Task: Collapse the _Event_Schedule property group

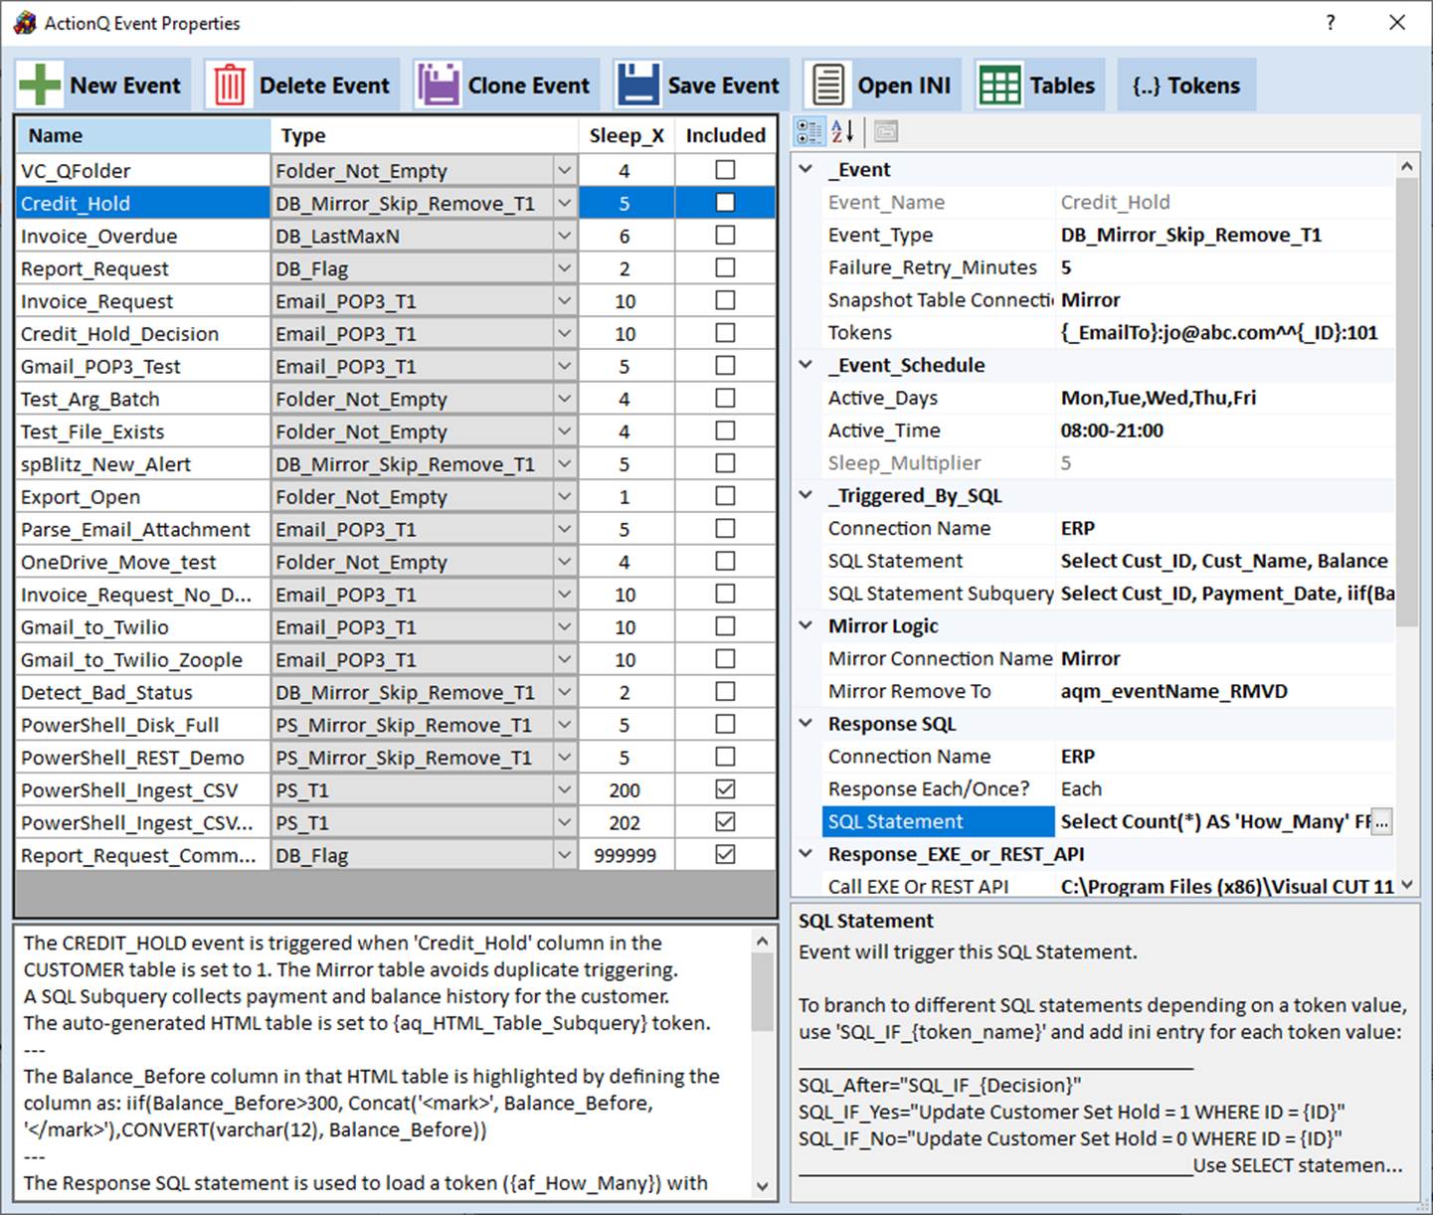Action: pos(806,365)
